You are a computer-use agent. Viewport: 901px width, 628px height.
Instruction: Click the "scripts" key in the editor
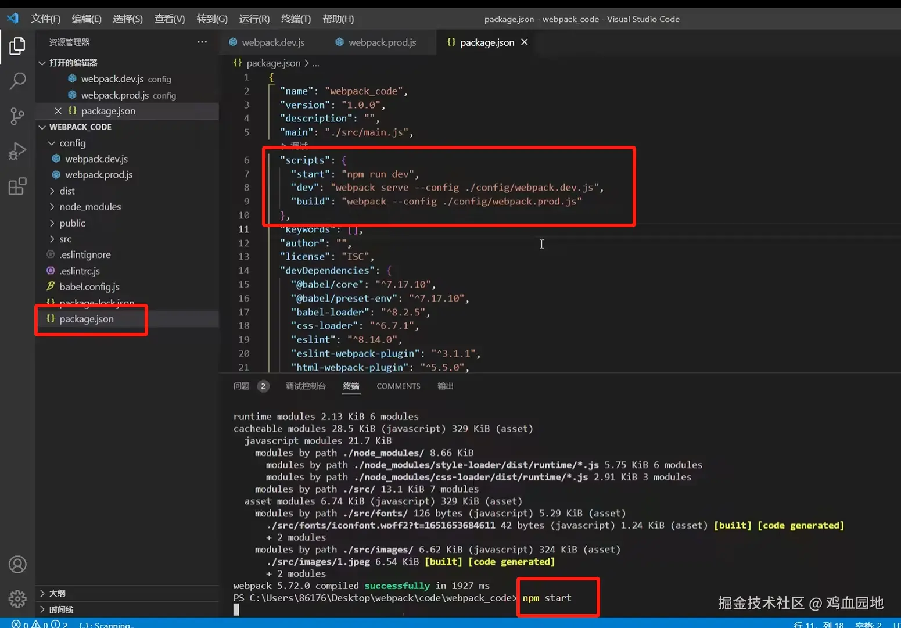point(305,160)
